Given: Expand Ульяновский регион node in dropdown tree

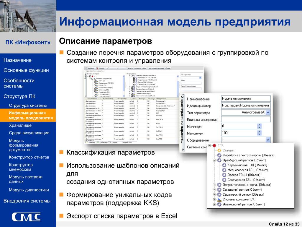Looking at the screenshot, I should tap(214, 205).
